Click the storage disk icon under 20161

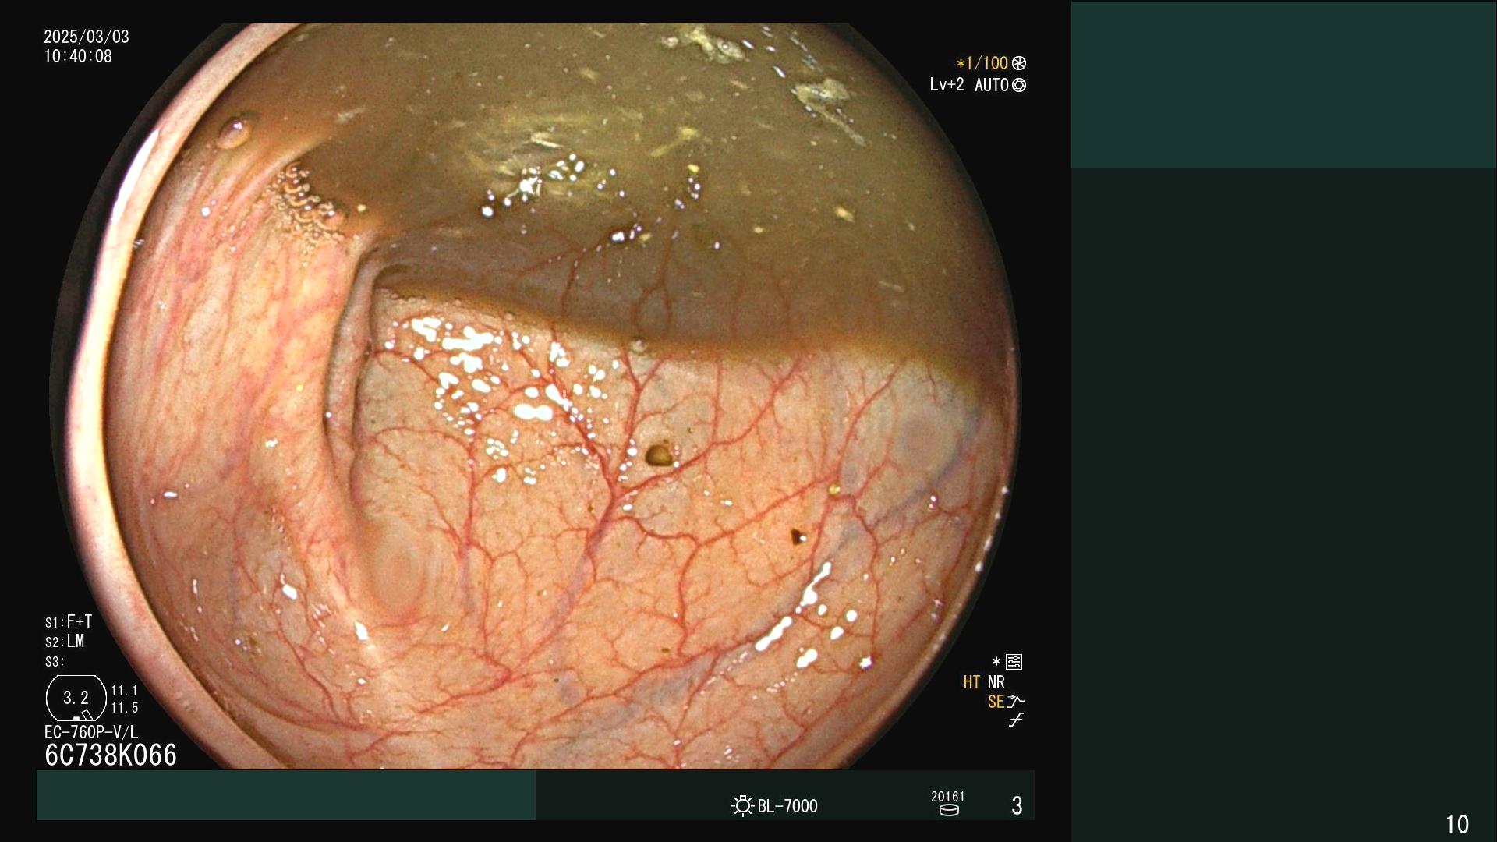point(949,810)
